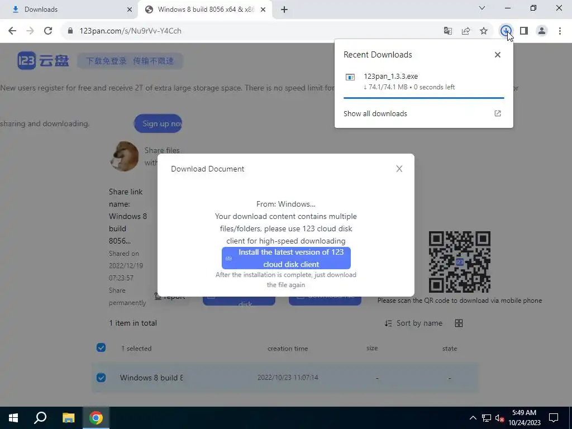Open the notification action center
This screenshot has height=429, width=572.
pos(554,418)
